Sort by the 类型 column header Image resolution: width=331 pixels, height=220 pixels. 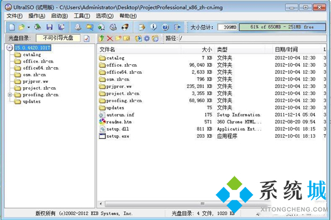(x=240, y=49)
